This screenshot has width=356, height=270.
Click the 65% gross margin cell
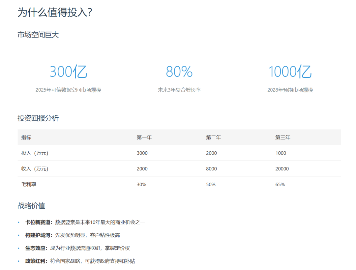[280, 184]
